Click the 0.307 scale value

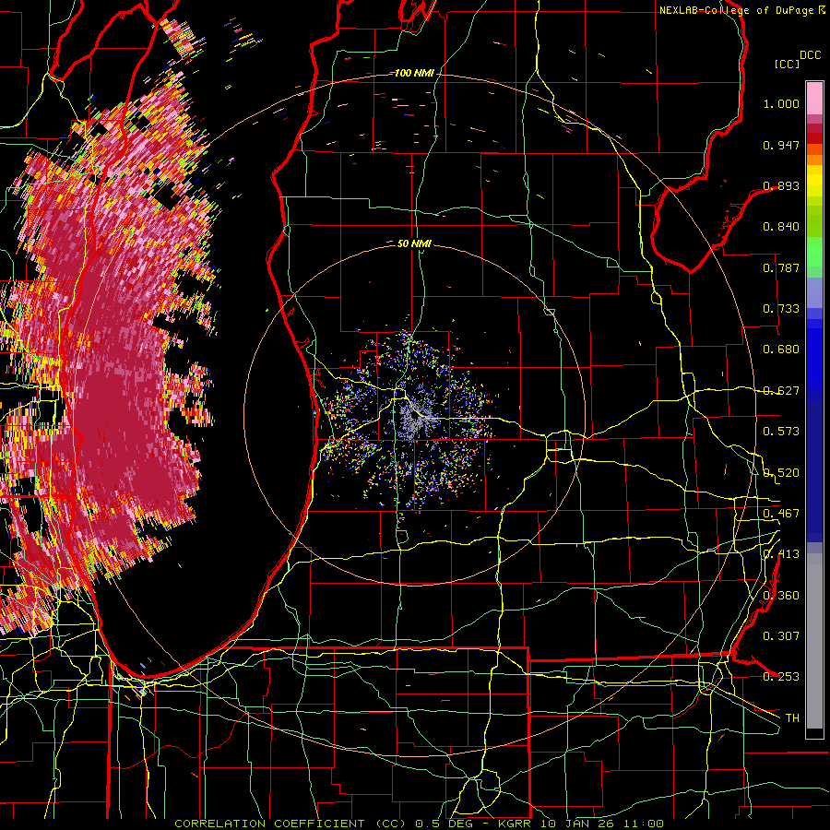coord(781,636)
